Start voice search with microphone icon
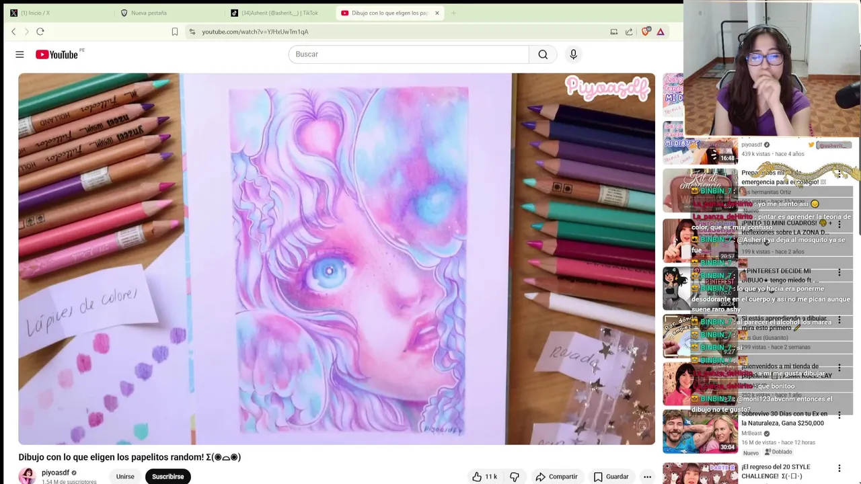The image size is (861, 484). 573,54
